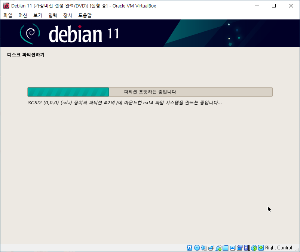
Task: Click the Debian swirl logo
Action: (x=30, y=34)
